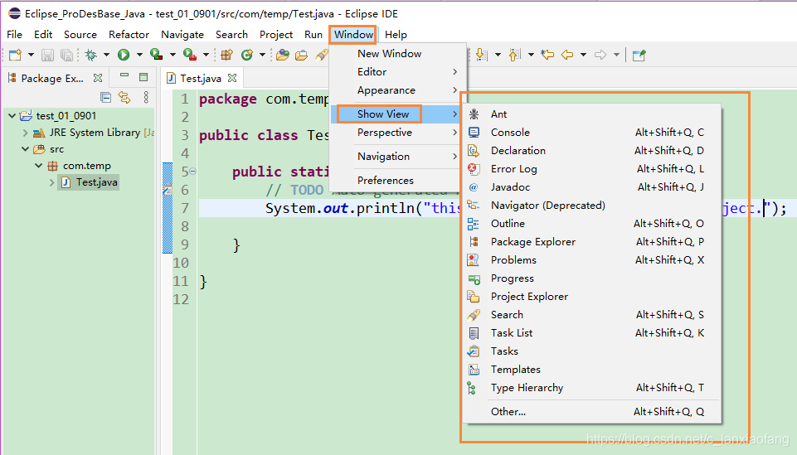Expand the JRE System Library node
Screen dimensions: 797x455
(x=25, y=133)
